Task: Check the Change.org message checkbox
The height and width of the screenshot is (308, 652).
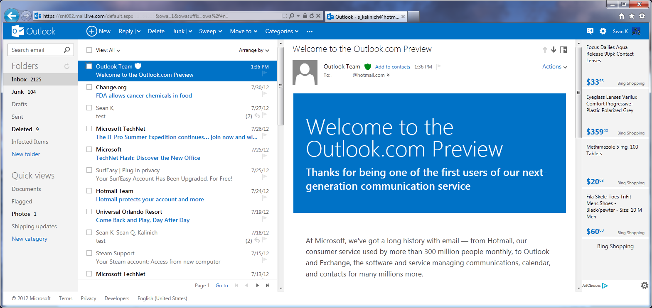Action: pos(89,87)
